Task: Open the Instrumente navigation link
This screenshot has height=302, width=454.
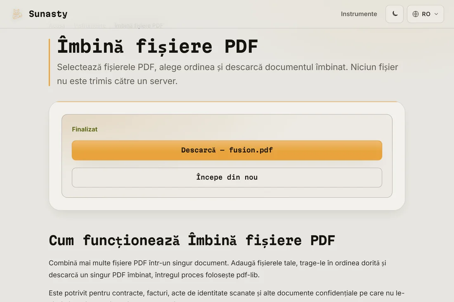Action: click(359, 14)
